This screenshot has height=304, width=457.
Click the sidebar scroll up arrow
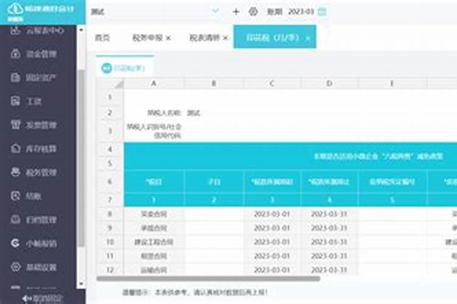point(81,30)
